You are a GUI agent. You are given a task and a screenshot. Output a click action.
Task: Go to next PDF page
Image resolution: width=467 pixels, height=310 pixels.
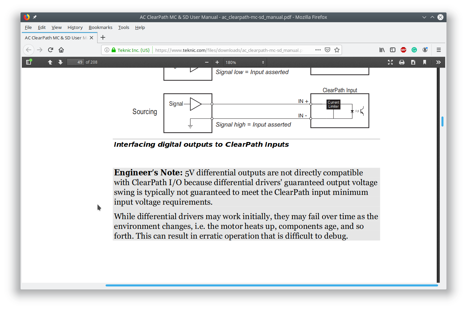(x=61, y=62)
